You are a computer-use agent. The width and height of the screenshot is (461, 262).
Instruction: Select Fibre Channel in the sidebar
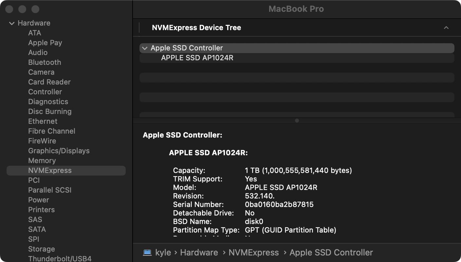[x=52, y=131]
